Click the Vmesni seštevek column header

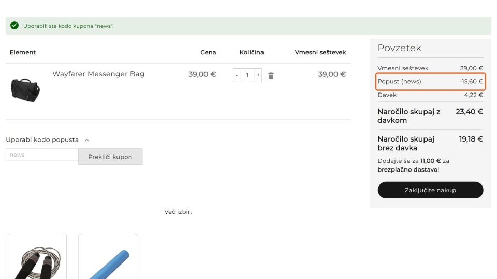320,52
